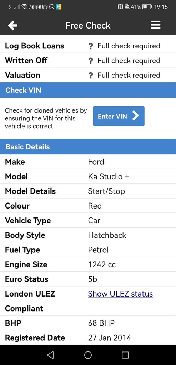
Task: Tap the Android home circle button
Action: pyautogui.click(x=88, y=355)
